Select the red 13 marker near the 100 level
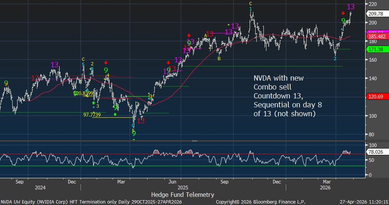 point(140,121)
